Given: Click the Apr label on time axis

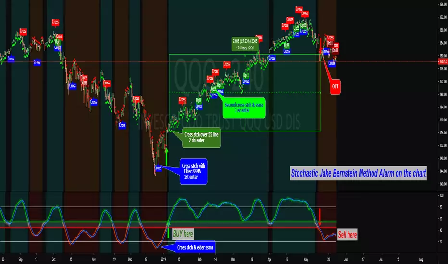Looking at the screenshot, I should 269,259.
